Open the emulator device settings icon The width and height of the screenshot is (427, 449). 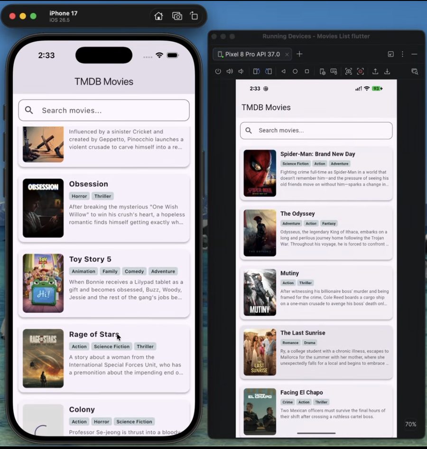point(322,71)
